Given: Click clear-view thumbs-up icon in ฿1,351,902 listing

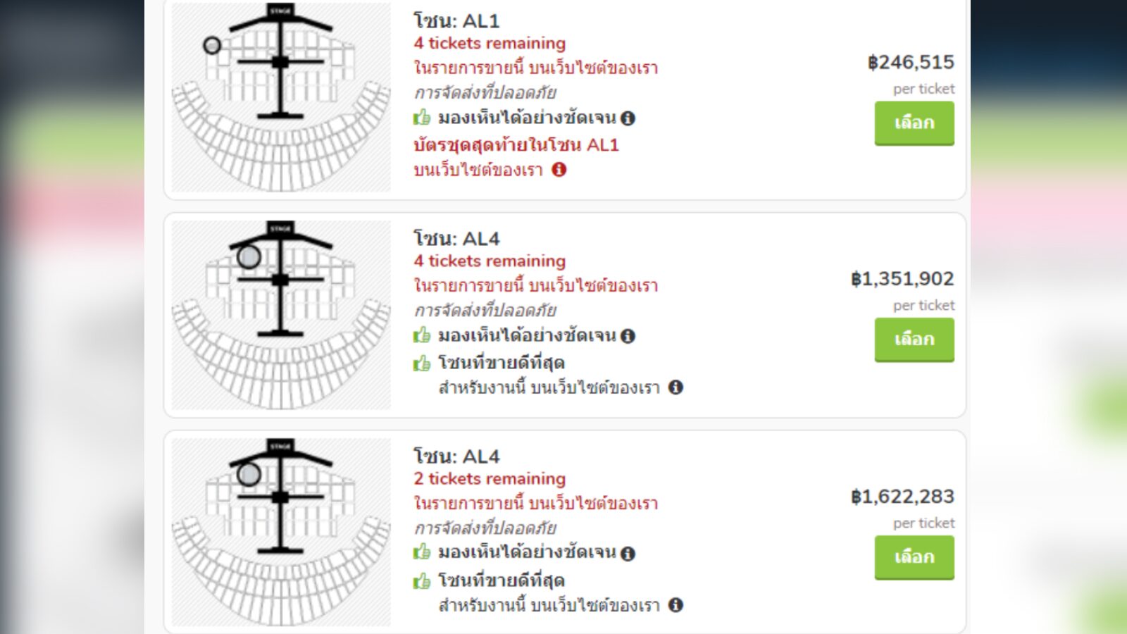Looking at the screenshot, I should 422,335.
